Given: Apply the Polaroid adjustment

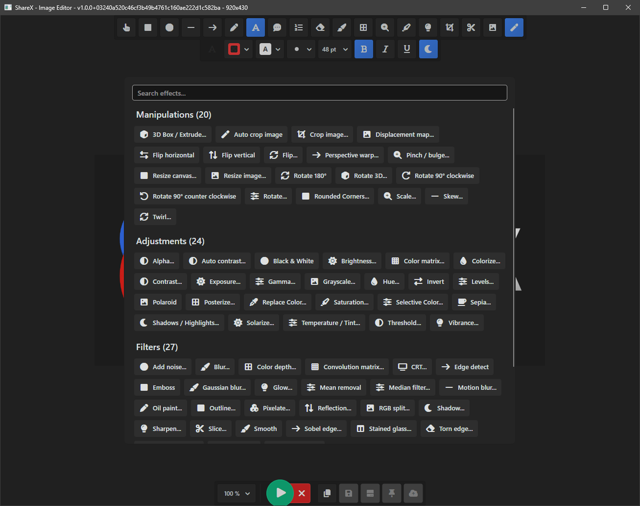Looking at the screenshot, I should coord(158,302).
